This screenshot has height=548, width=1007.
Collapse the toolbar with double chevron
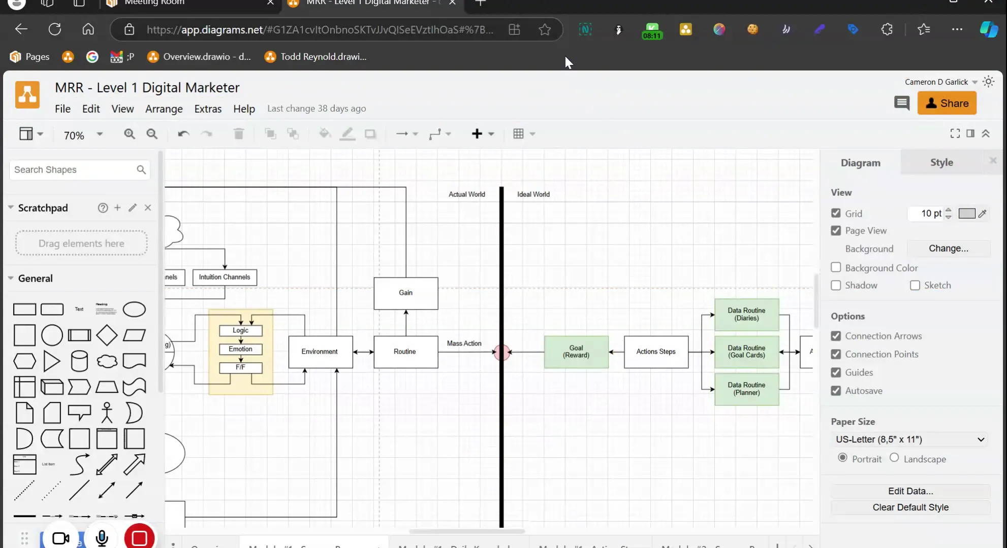pos(986,133)
